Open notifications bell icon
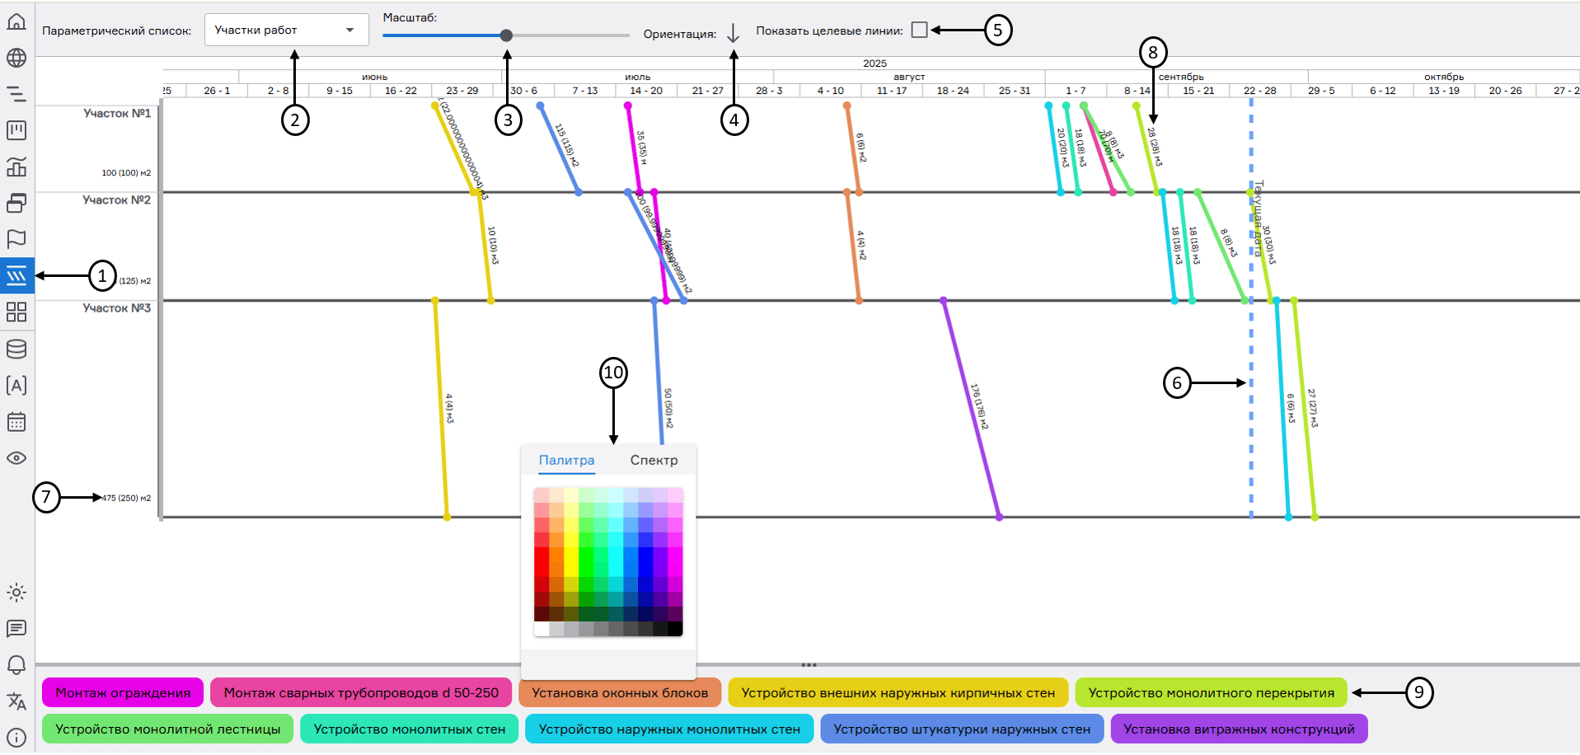This screenshot has width=1580, height=755. pos(16,664)
